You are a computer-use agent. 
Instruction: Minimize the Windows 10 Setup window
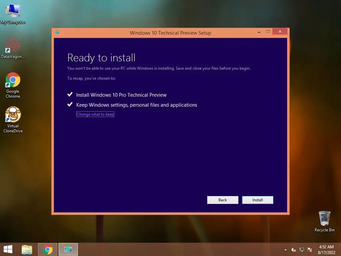[259, 32]
